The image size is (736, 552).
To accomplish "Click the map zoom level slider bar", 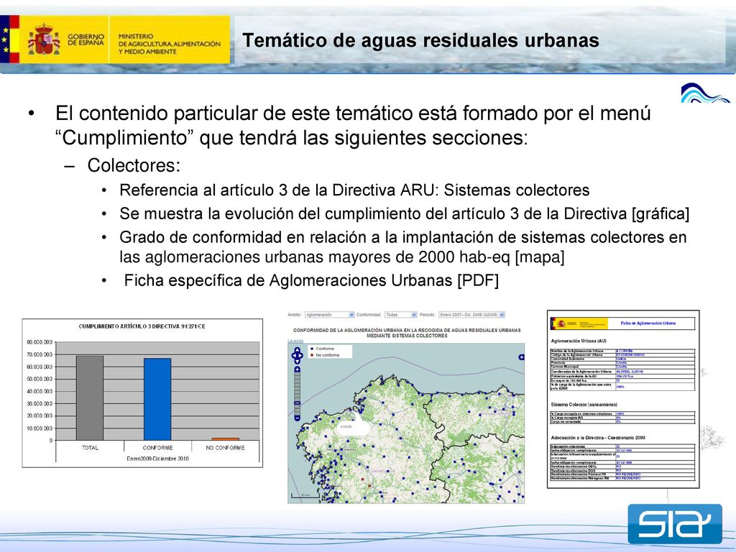I will [297, 394].
